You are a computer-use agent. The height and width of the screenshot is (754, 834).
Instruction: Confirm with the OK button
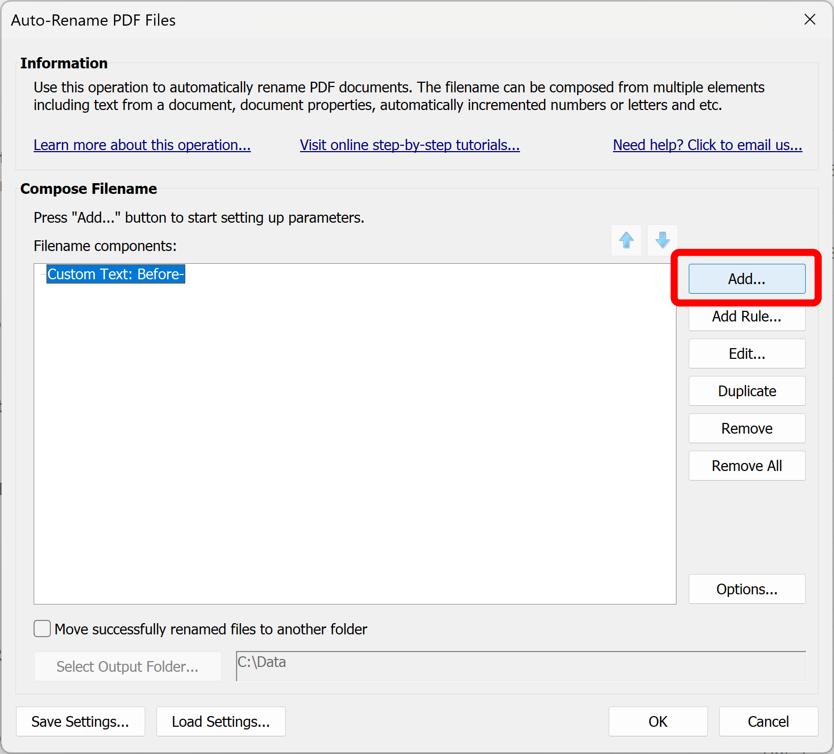(x=658, y=721)
